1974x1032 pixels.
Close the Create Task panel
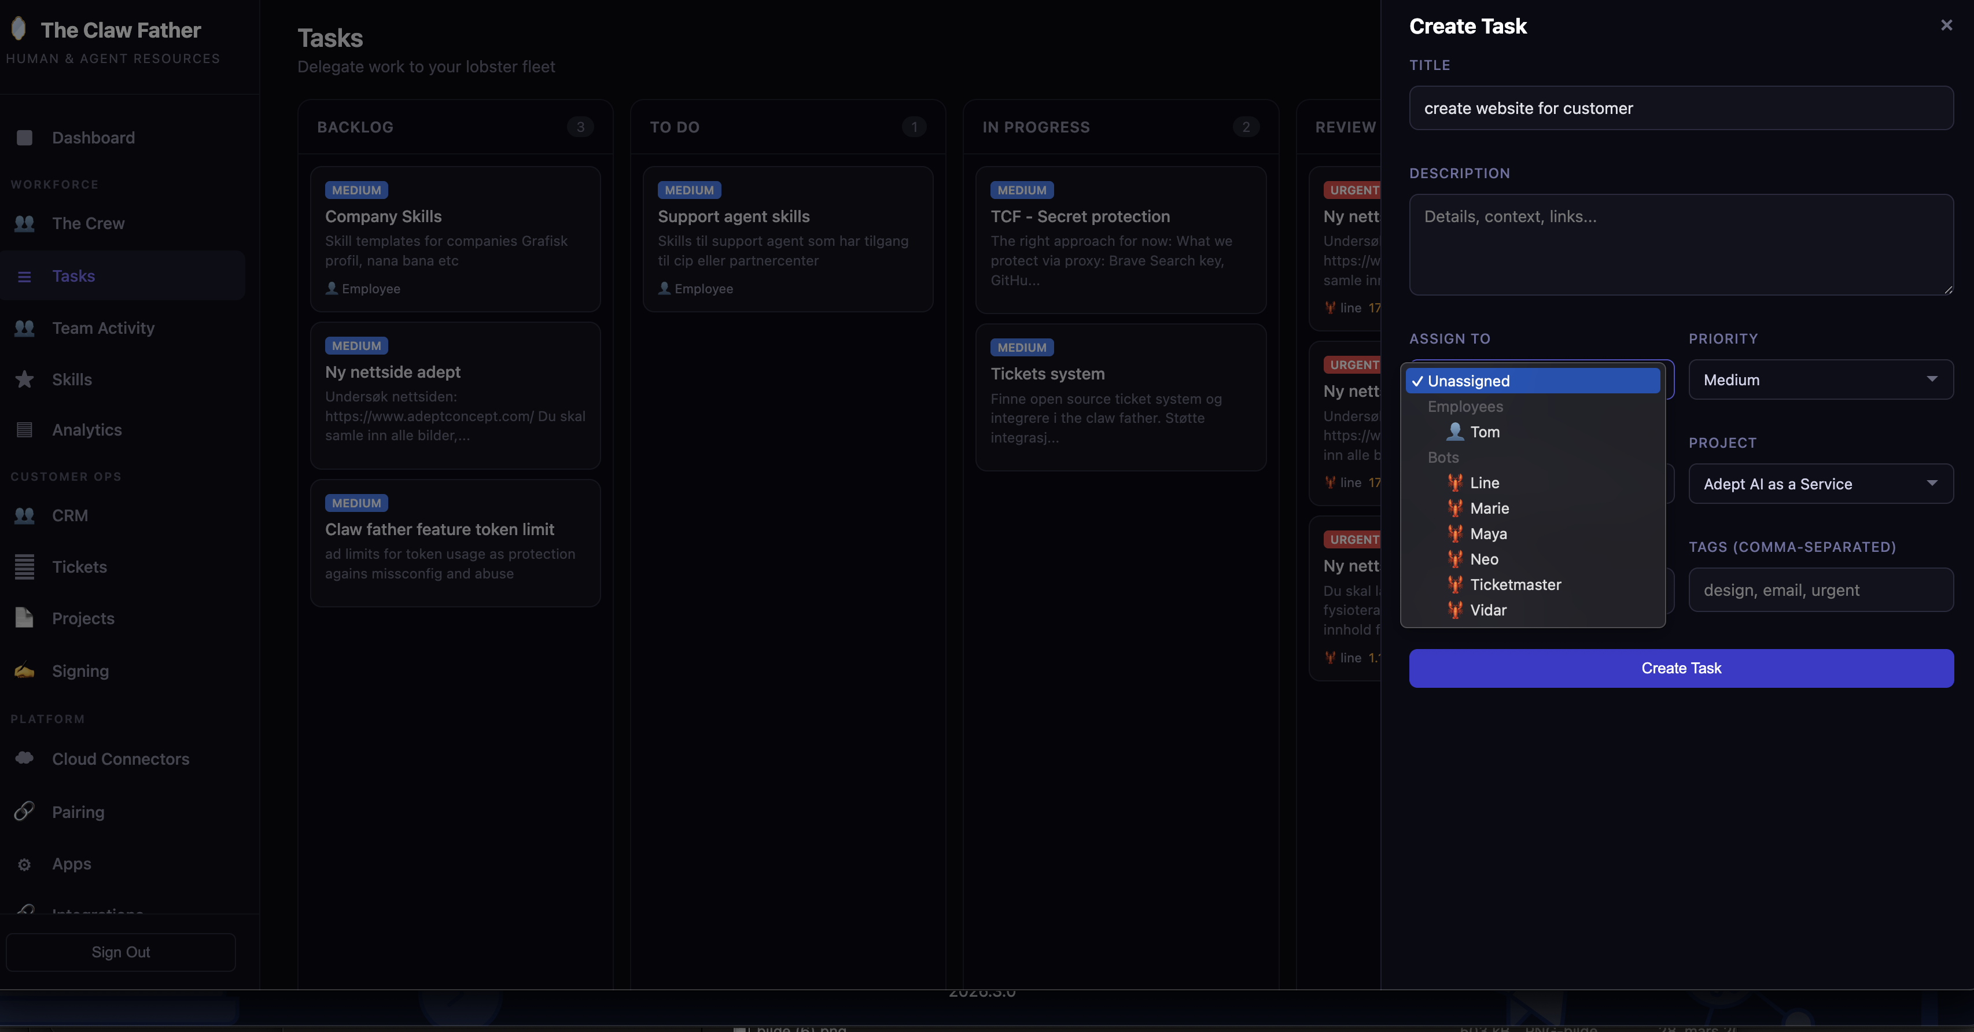pos(1946,25)
